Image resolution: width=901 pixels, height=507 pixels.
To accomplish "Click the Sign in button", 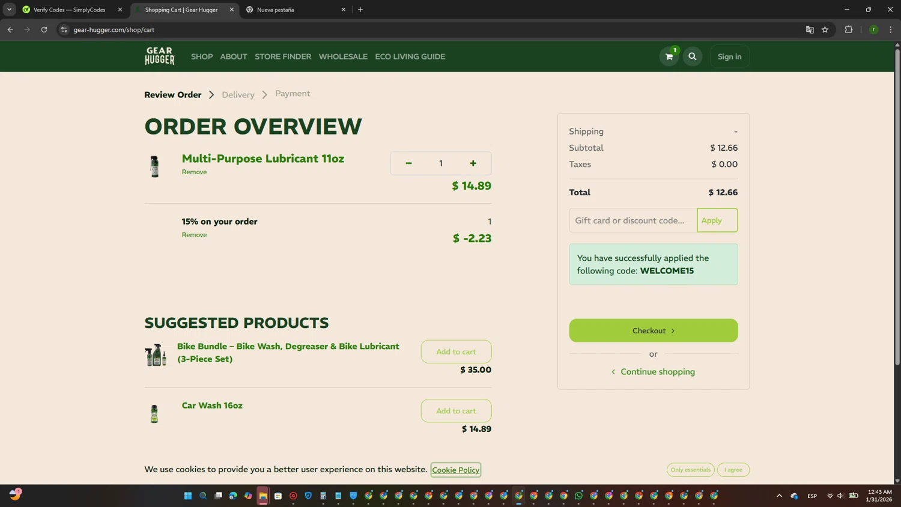I will pyautogui.click(x=729, y=56).
